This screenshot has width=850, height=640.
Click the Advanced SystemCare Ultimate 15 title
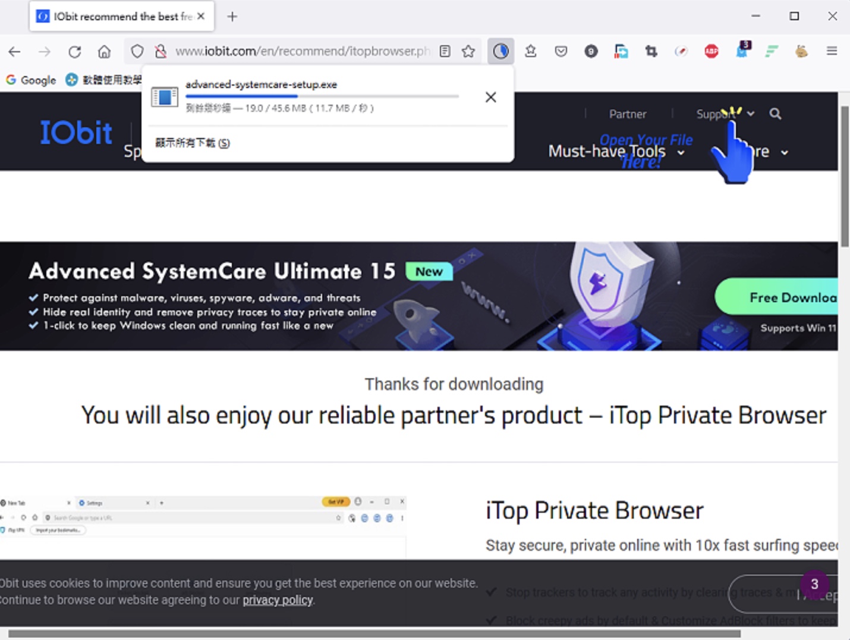coord(212,271)
